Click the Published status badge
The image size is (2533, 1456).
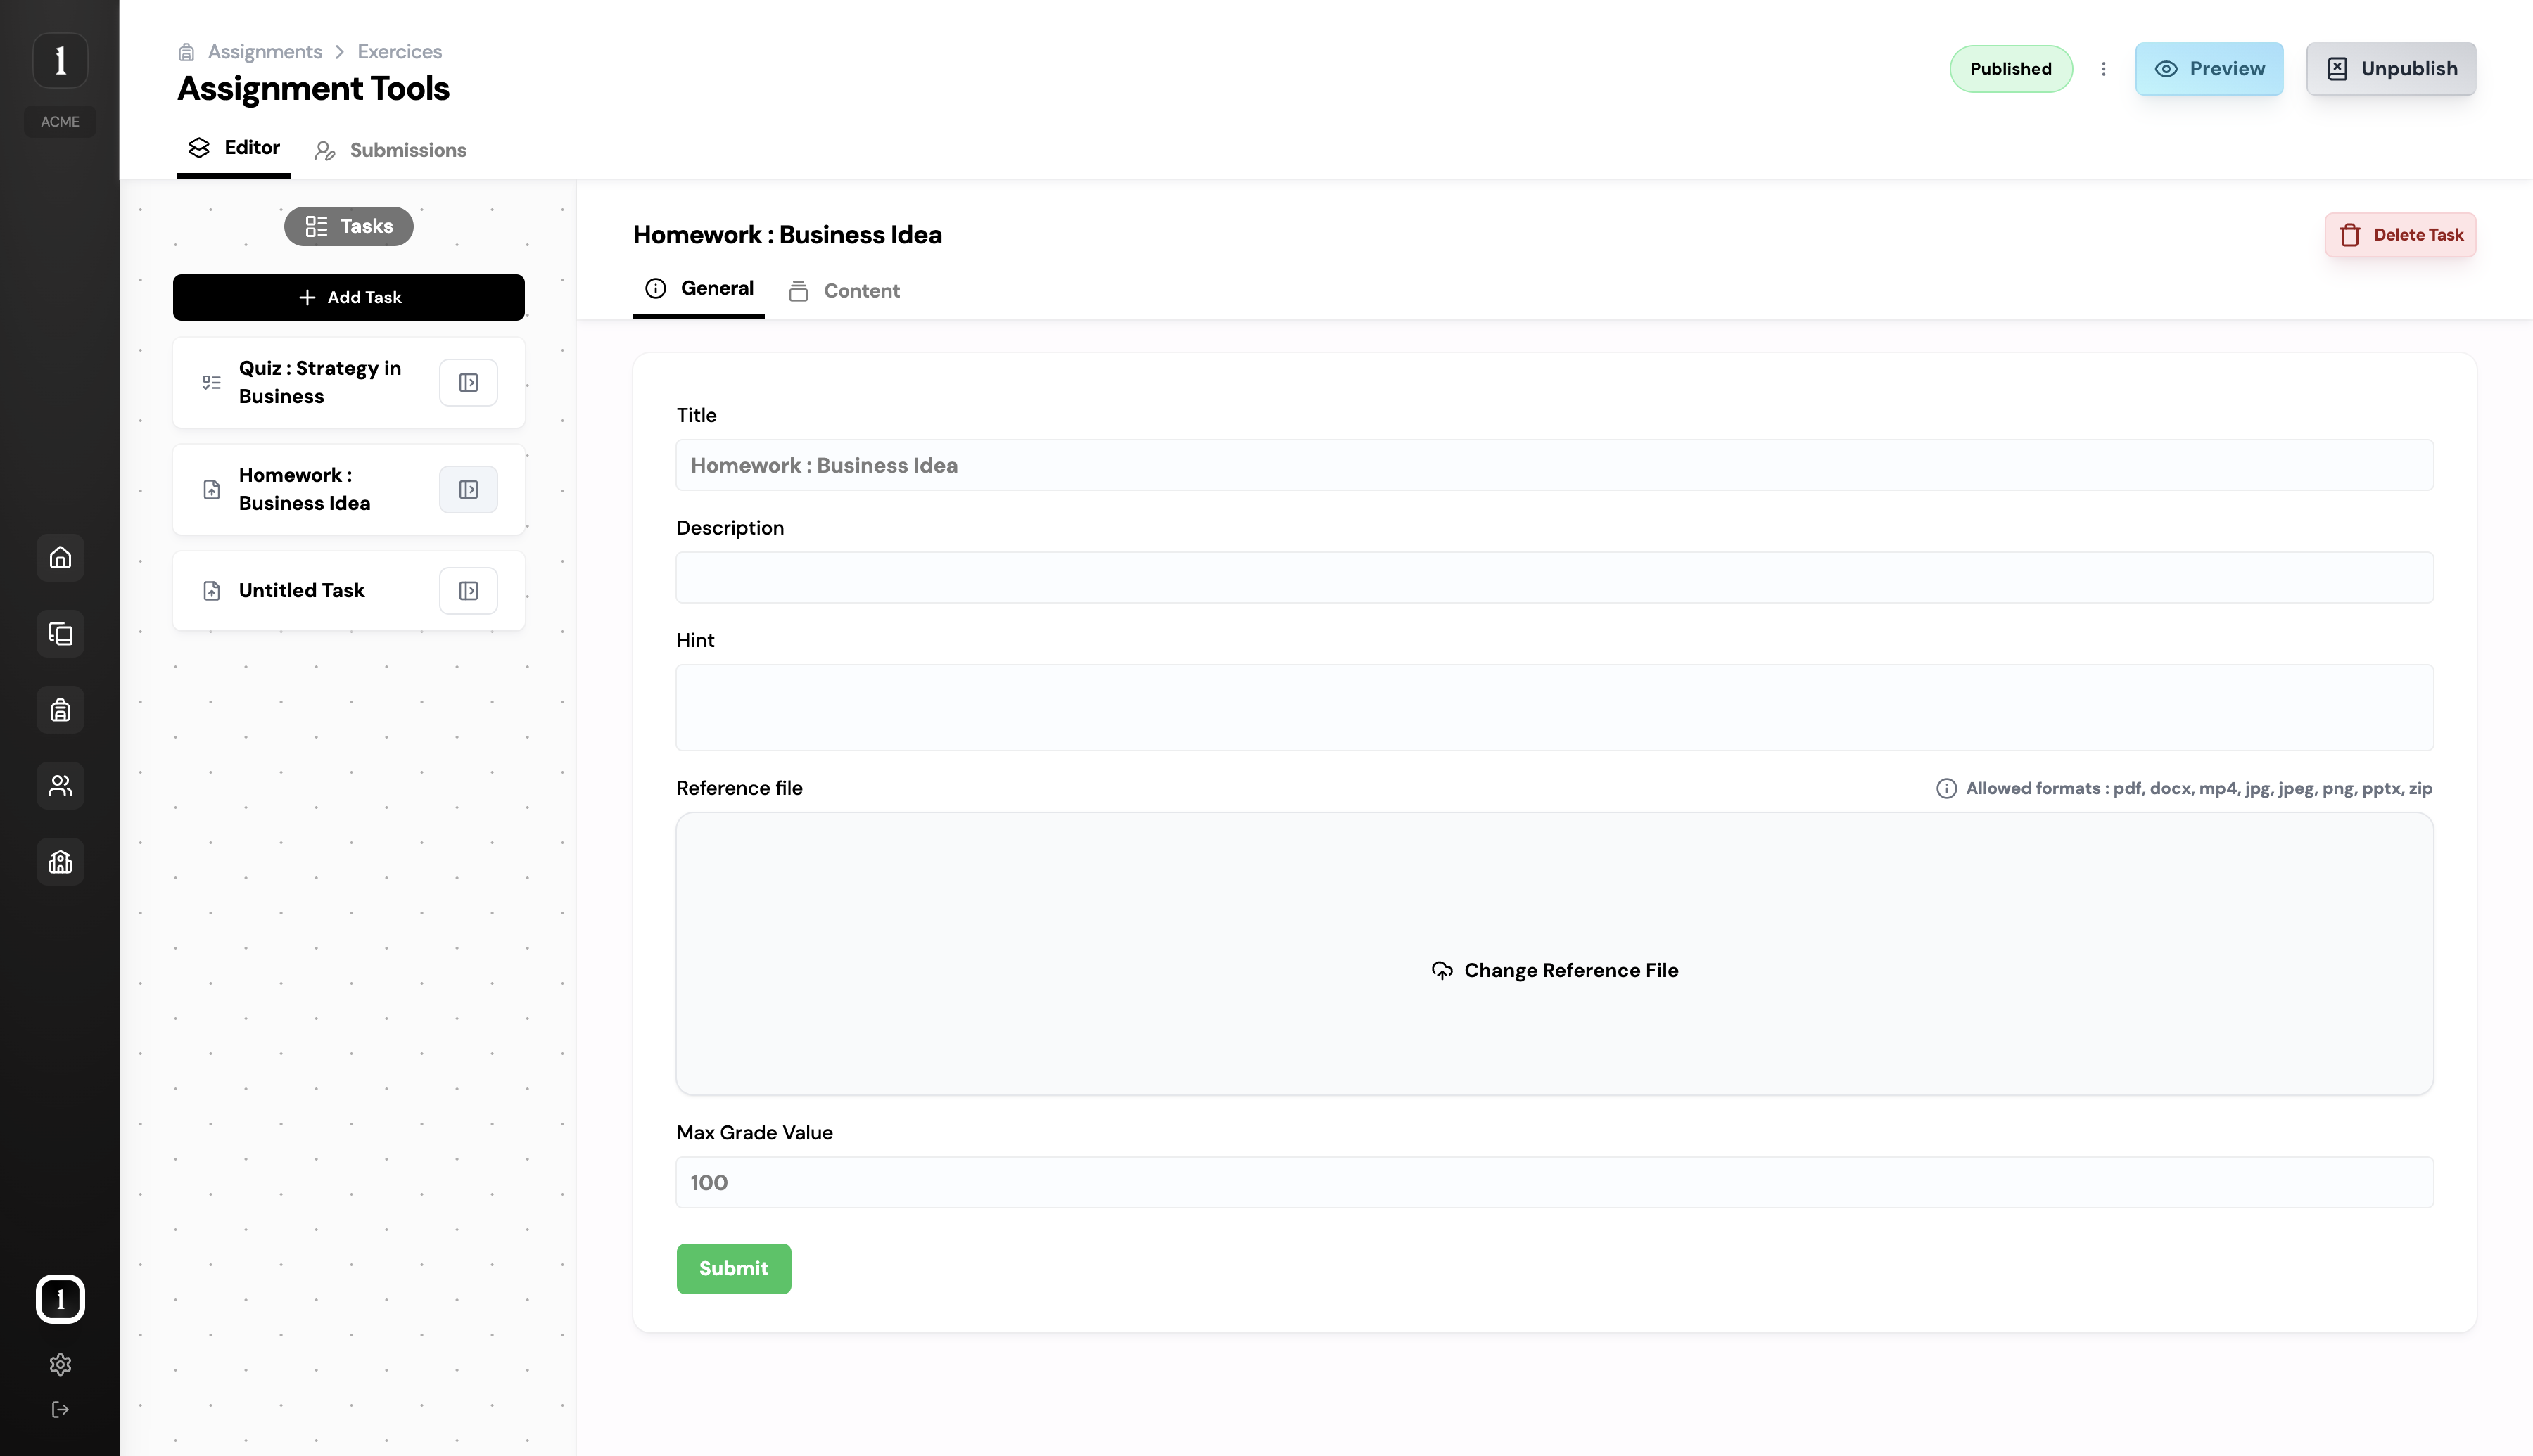2010,69
